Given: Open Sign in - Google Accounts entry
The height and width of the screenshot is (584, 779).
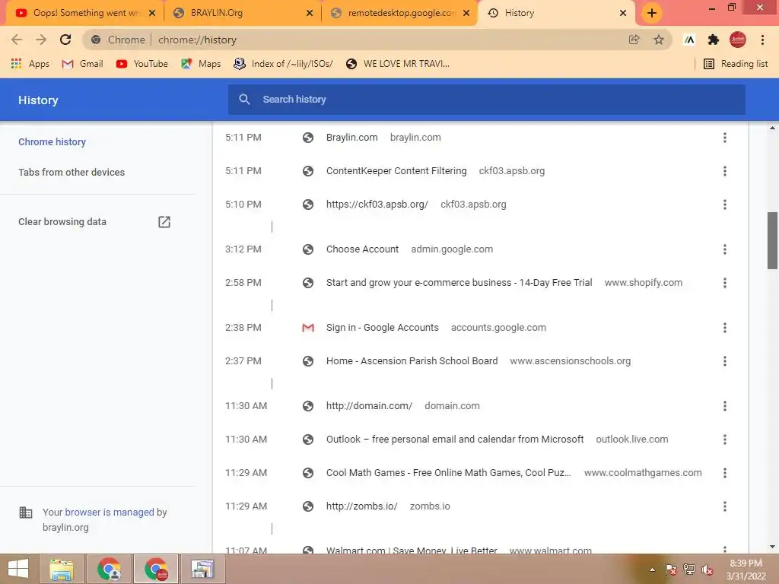Looking at the screenshot, I should pyautogui.click(x=382, y=328).
